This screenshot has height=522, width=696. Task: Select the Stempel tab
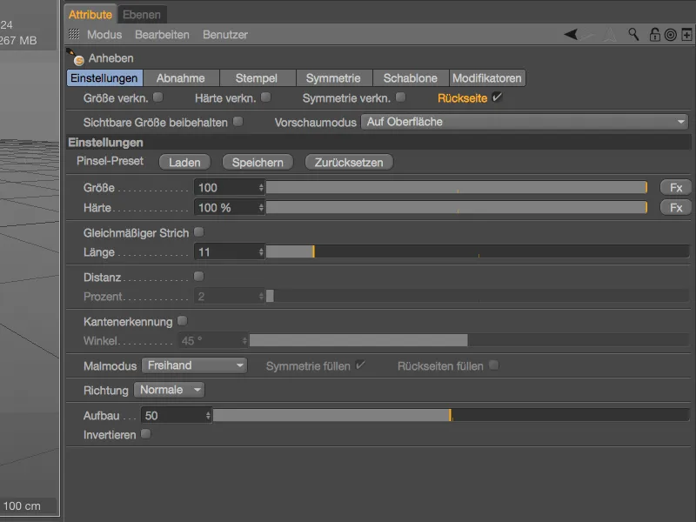click(x=257, y=78)
